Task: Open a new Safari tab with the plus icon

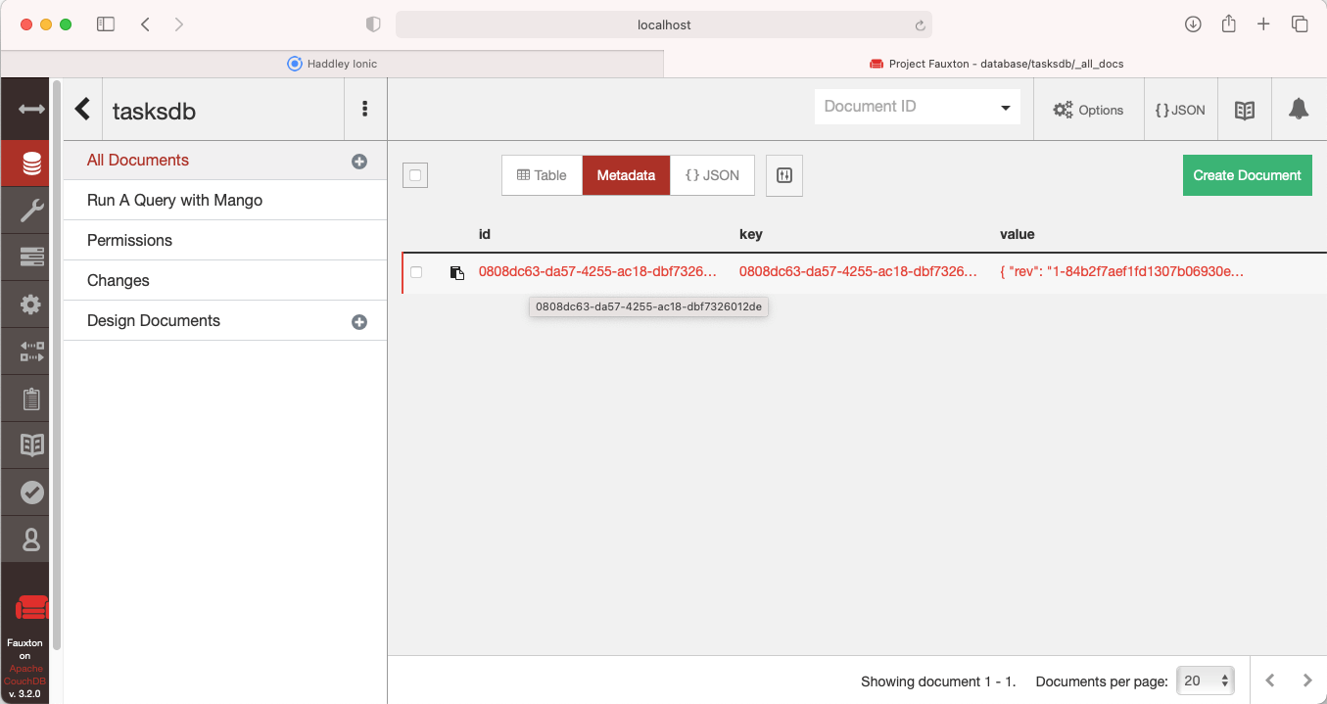Action: [x=1263, y=24]
